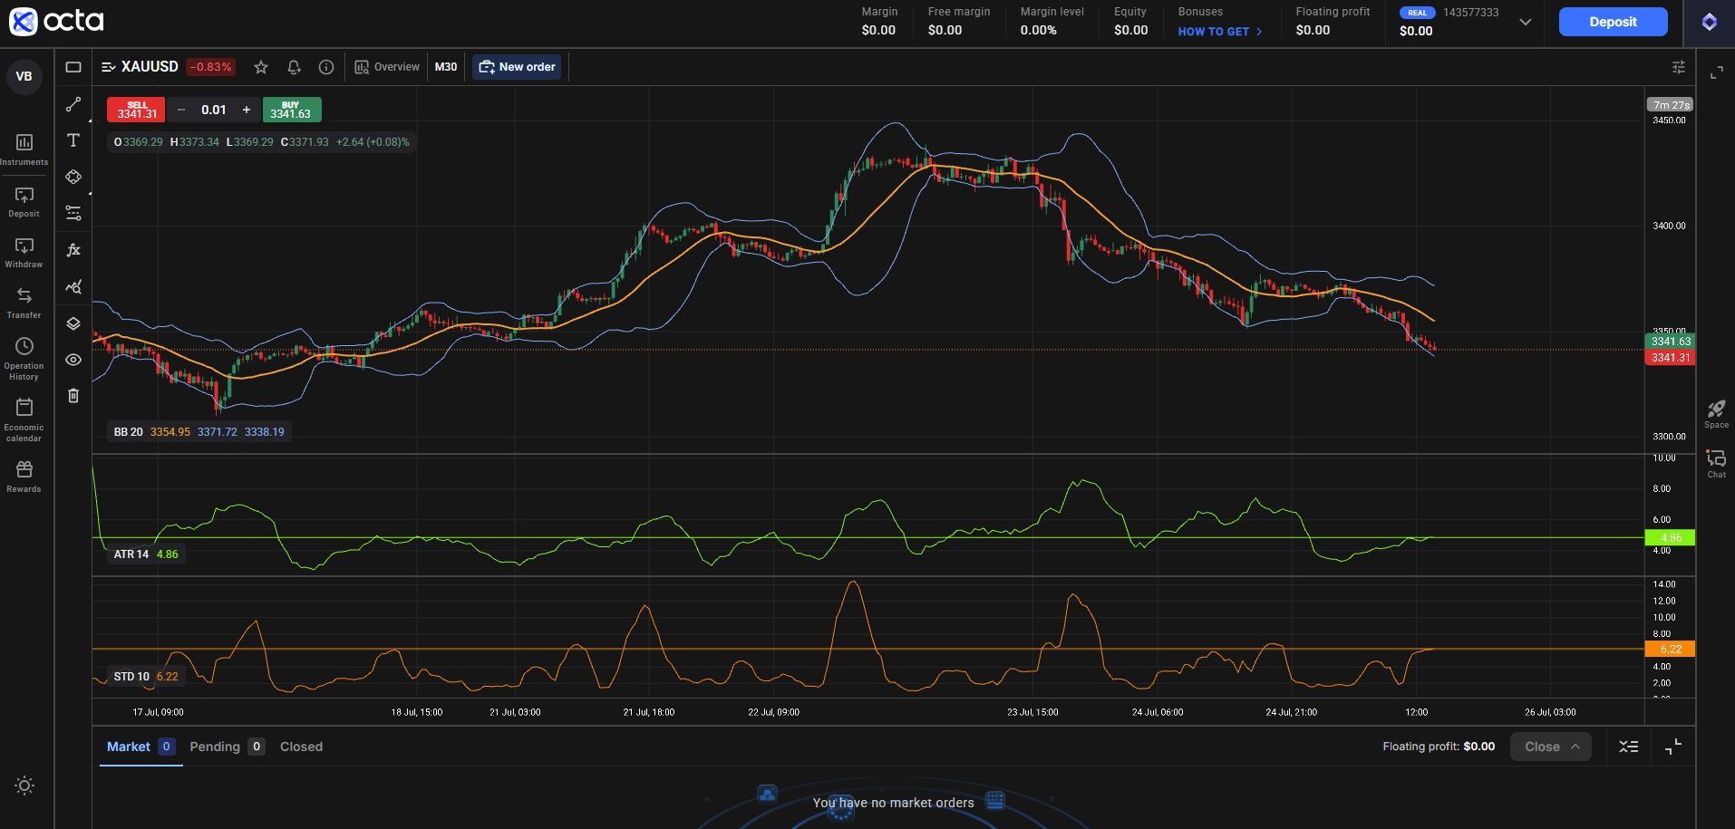1735x829 pixels.
Task: Increase lot size with the plus stepper
Action: click(x=246, y=110)
